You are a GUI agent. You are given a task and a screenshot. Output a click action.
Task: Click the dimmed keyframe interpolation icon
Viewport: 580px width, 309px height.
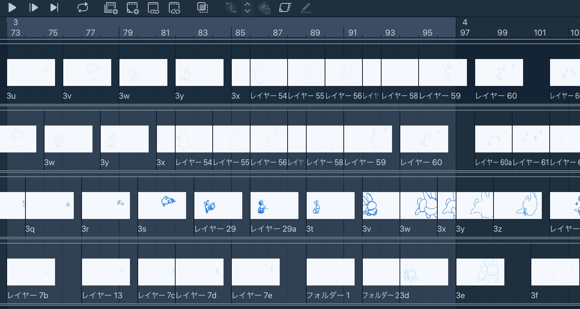pos(231,8)
